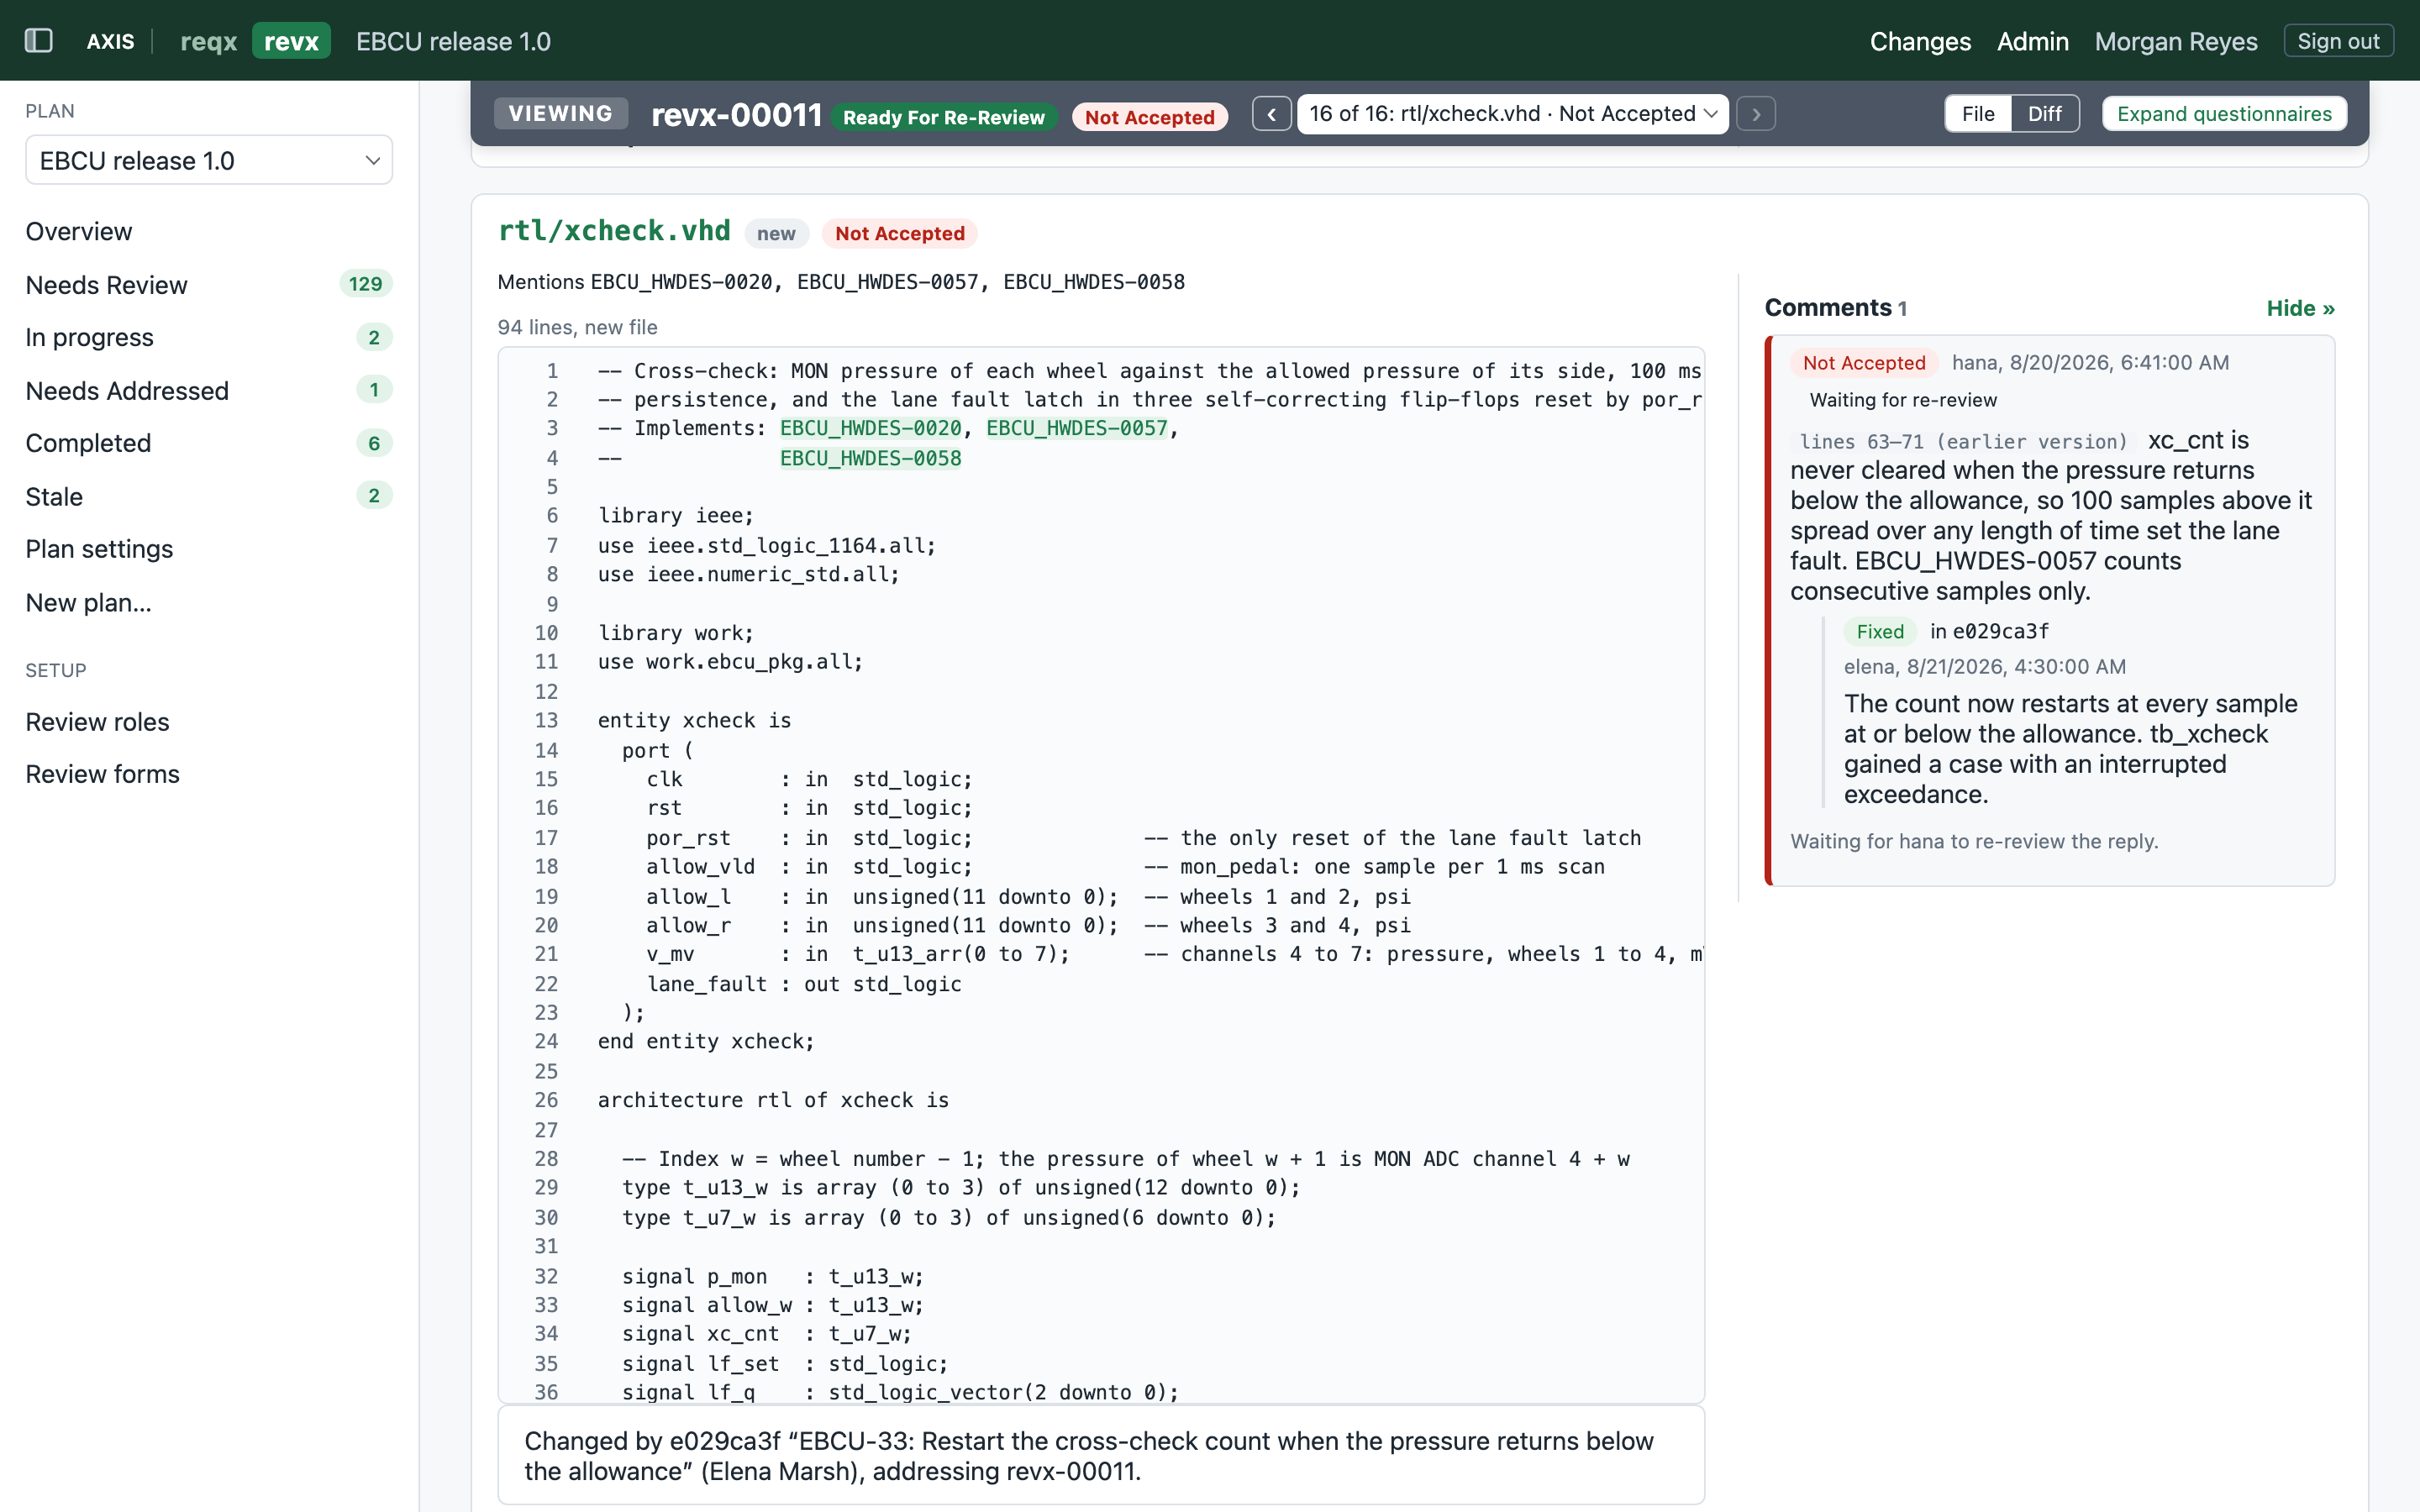Open Completed list

(89, 443)
